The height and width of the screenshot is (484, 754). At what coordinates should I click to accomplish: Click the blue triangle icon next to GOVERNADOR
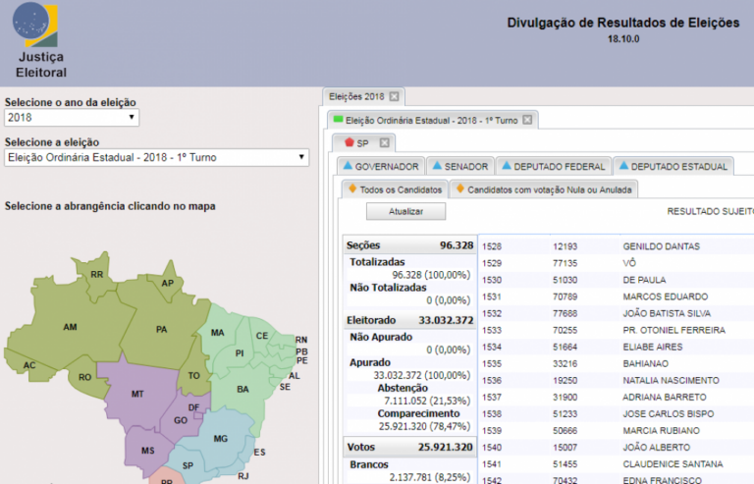tap(348, 166)
